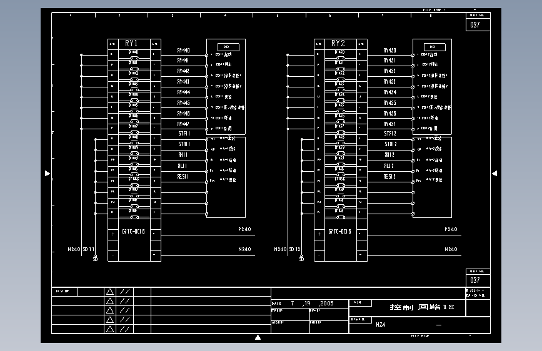Click the upward arrow on bottom border
Screen dimensions: 542x351
click(258, 337)
